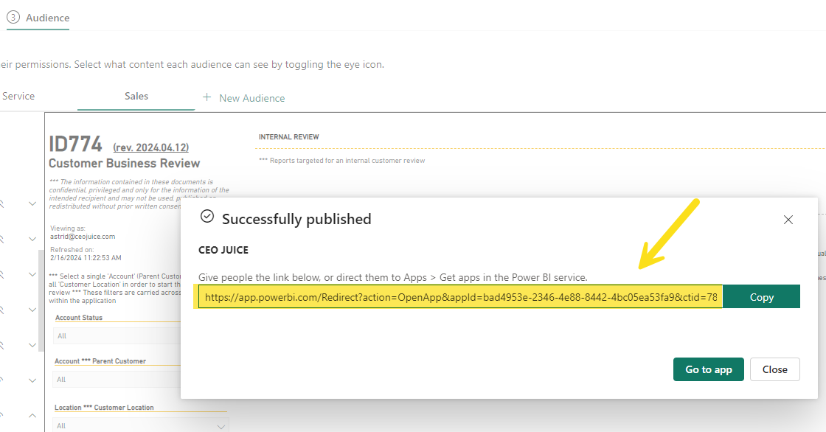826x432 pixels.
Task: Click the CEO JUICE app name
Action: [x=223, y=250]
